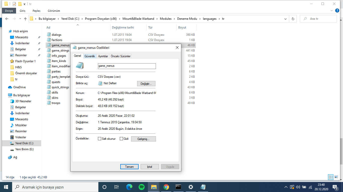Open notification center icon
The height and width of the screenshot is (192, 343).
pos(335,187)
